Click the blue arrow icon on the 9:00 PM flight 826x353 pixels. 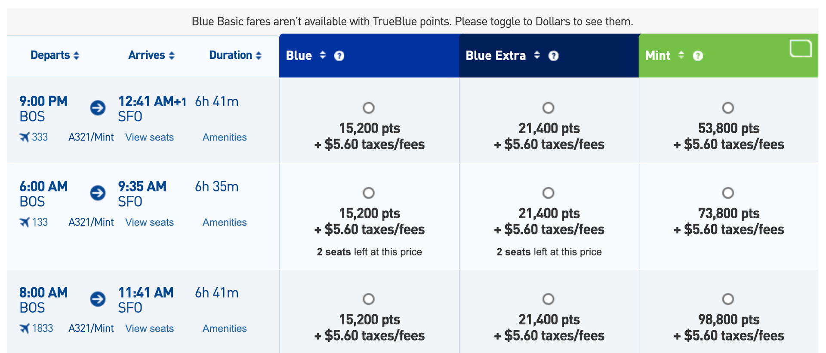click(x=98, y=108)
